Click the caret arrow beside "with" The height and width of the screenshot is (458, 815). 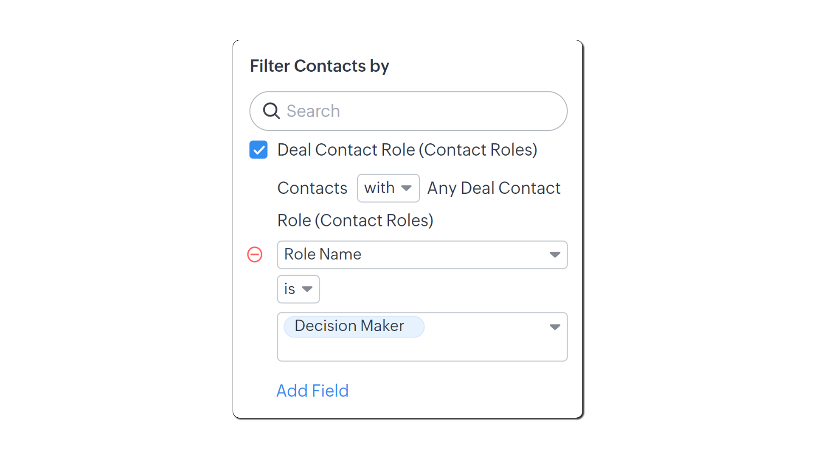pos(406,188)
